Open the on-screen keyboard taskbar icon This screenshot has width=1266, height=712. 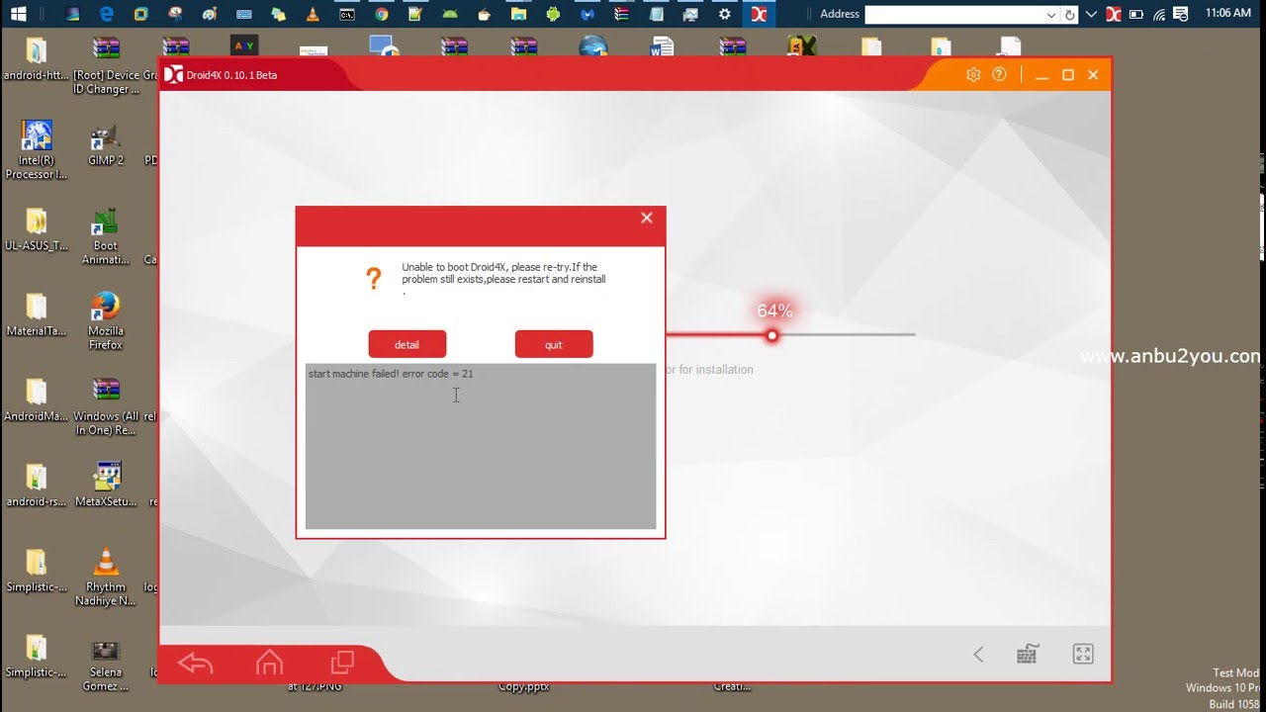click(244, 14)
